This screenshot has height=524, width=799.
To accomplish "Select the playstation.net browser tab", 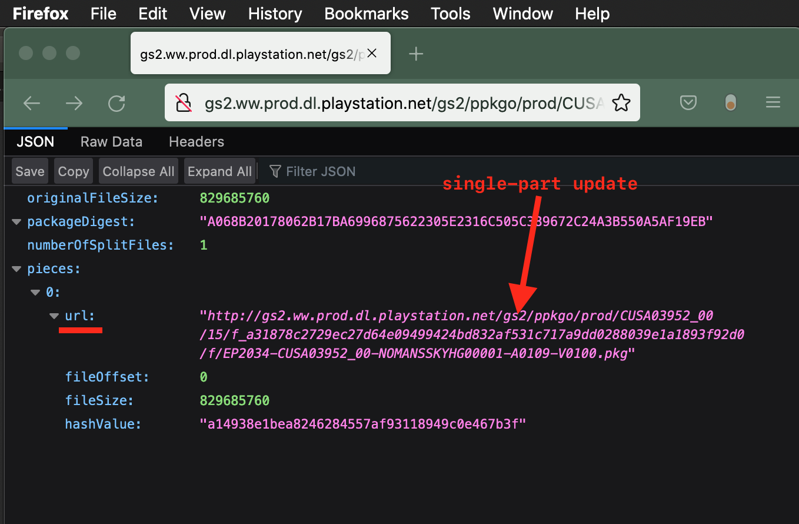I will click(x=261, y=54).
